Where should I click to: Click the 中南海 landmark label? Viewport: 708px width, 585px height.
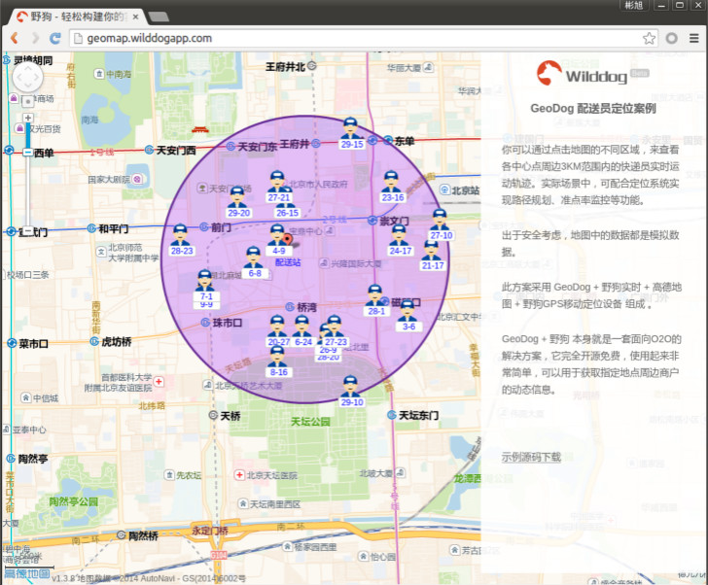[x=119, y=74]
